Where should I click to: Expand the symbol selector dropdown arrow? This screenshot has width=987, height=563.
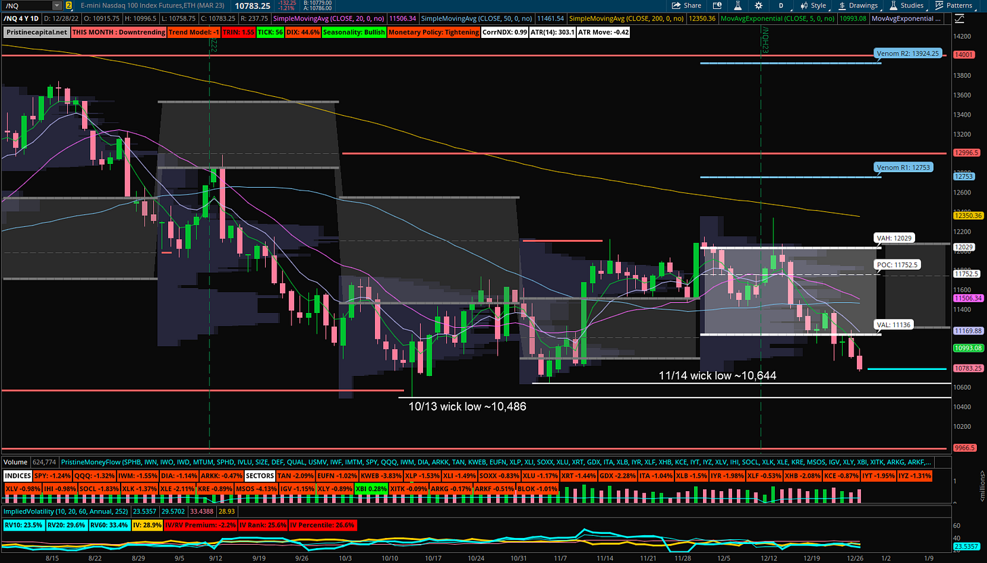tap(56, 5)
